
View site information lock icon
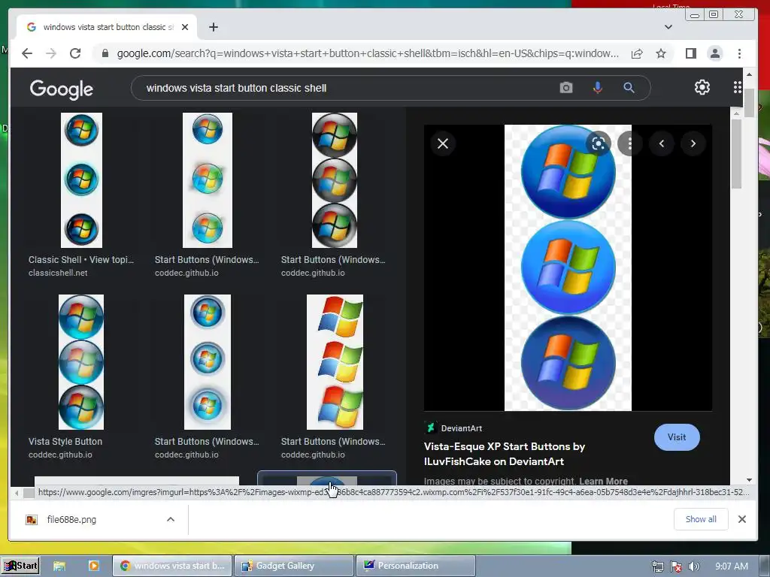105,53
